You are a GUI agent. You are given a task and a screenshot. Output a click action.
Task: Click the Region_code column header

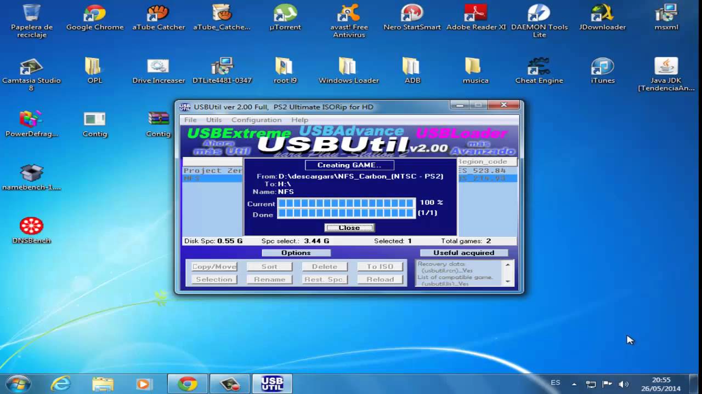click(x=486, y=161)
